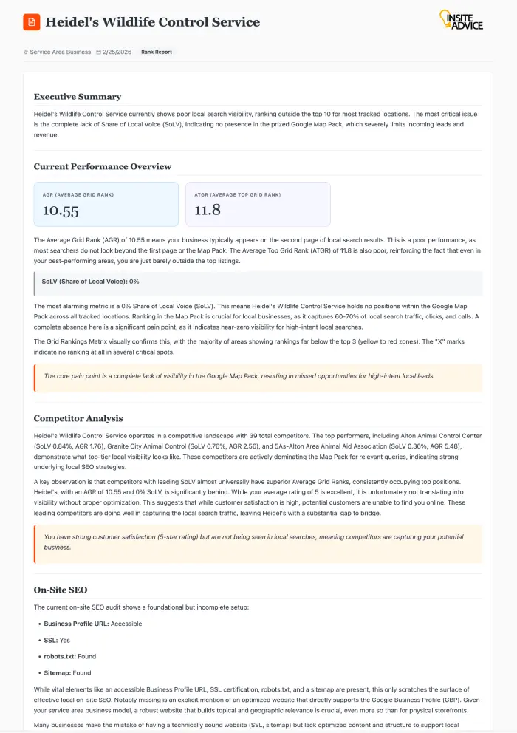The width and height of the screenshot is (517, 733).
Task: Click the location pin icon
Action: coord(26,52)
